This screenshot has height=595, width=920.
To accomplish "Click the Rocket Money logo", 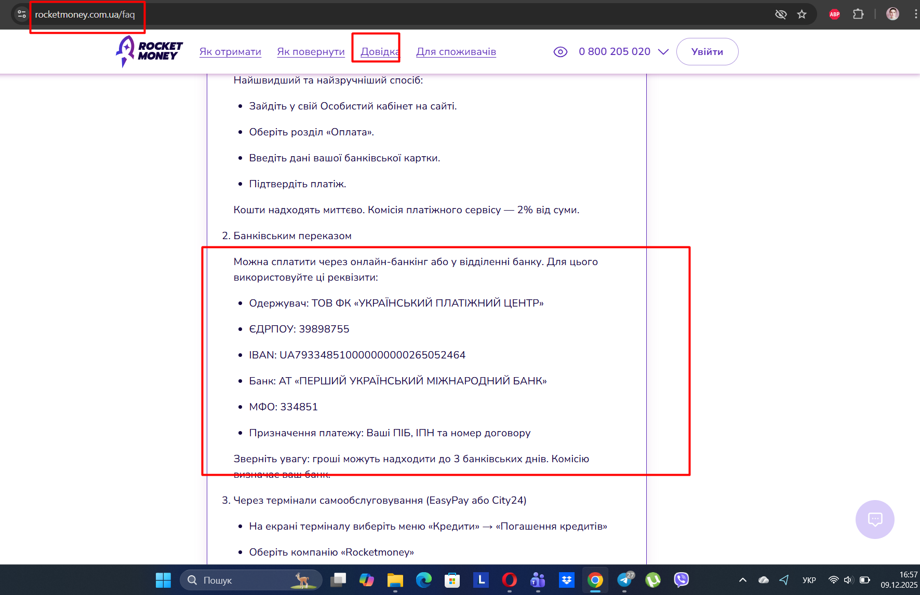I will [x=149, y=51].
